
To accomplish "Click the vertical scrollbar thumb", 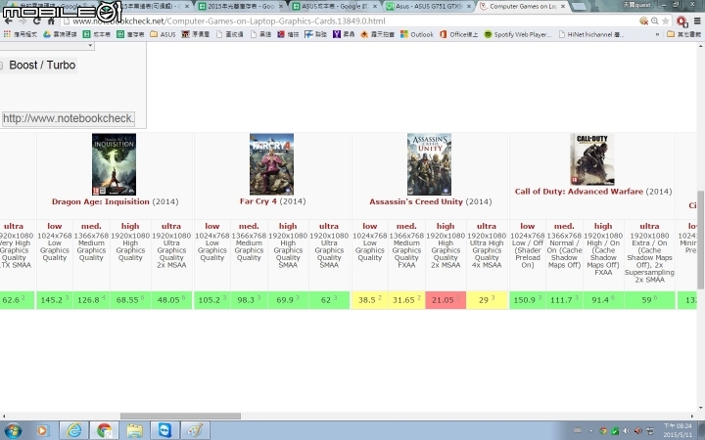I will (x=700, y=240).
